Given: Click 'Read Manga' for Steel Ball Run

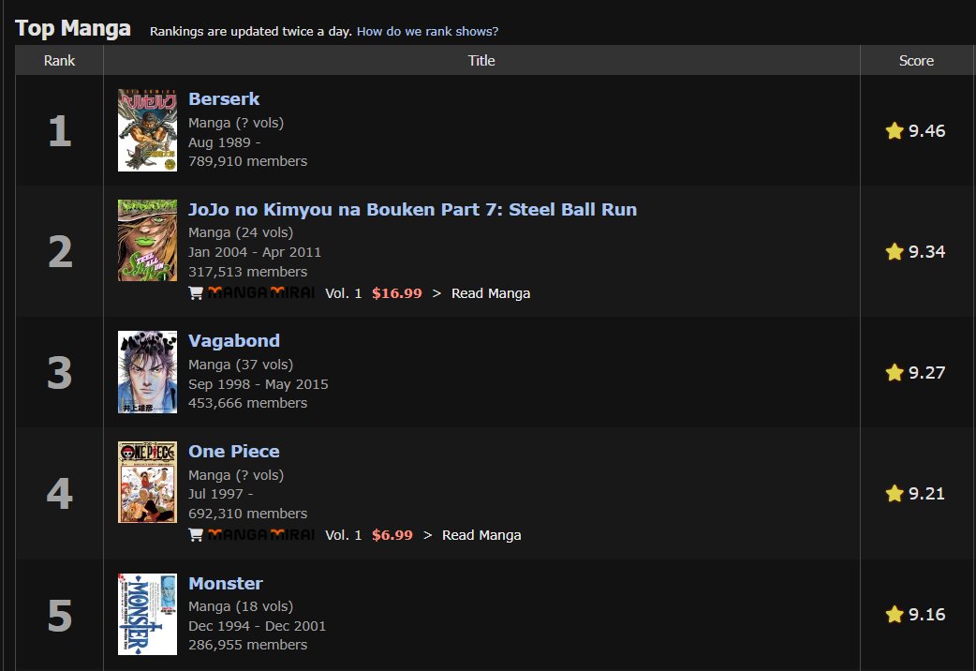Looking at the screenshot, I should (491, 293).
